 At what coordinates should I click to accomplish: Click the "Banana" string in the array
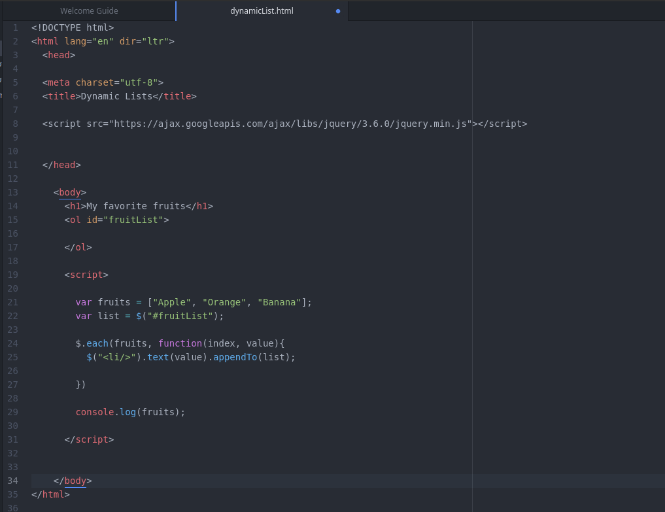pyautogui.click(x=279, y=303)
